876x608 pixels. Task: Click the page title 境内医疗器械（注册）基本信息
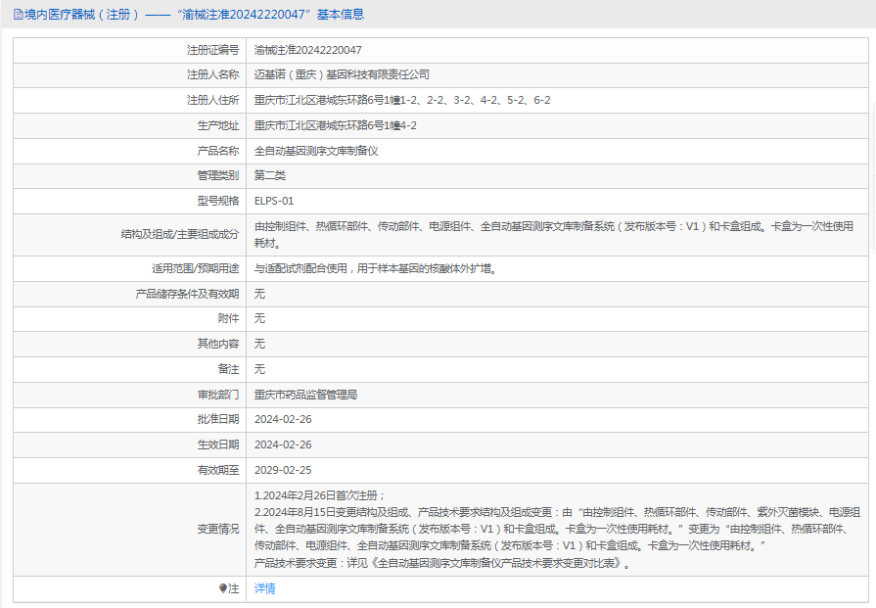[195, 15]
